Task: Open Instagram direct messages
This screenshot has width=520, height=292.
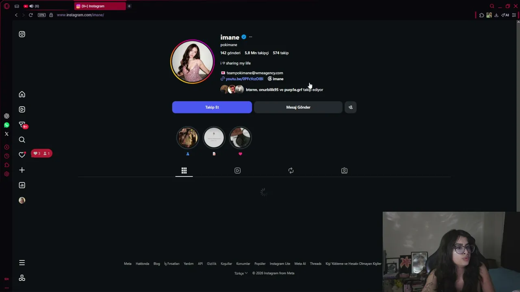Action: 22,125
